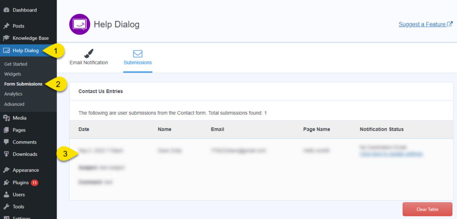The width and height of the screenshot is (457, 219).
Task: Click the Contact Us Entries heading
Action: pos(100,91)
